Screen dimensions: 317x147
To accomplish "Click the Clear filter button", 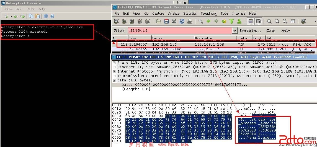I will point(270,30).
